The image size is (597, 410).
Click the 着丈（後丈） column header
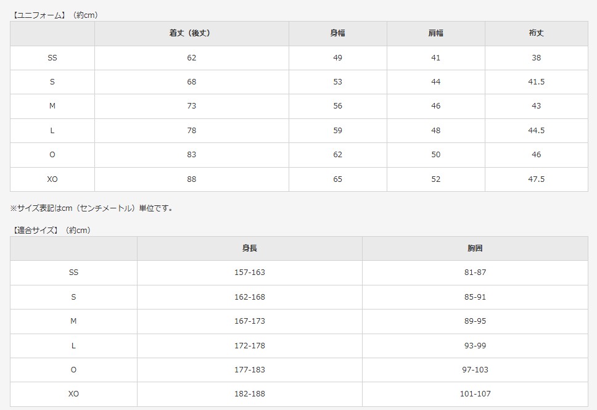tap(191, 33)
